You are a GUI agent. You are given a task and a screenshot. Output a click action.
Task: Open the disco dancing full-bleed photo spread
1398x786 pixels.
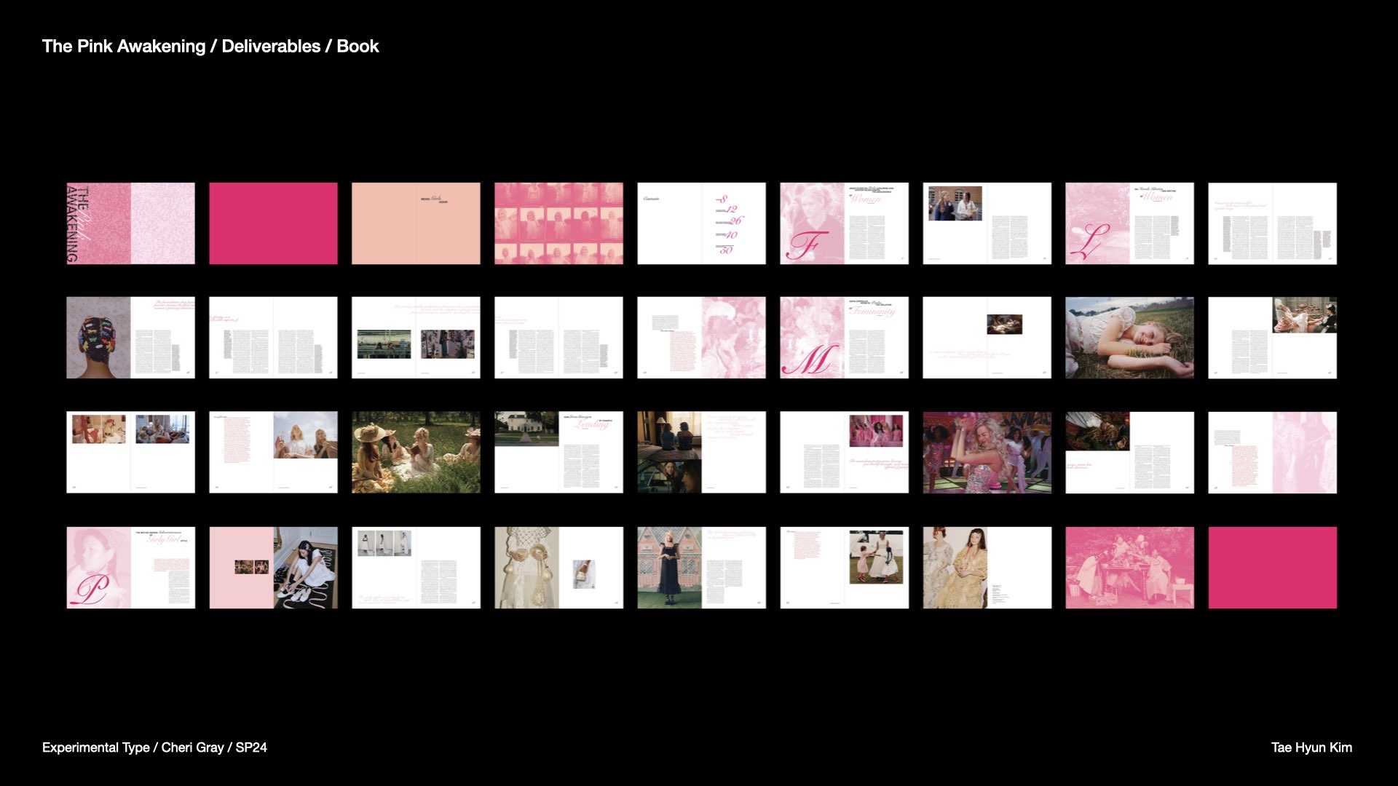click(x=987, y=452)
